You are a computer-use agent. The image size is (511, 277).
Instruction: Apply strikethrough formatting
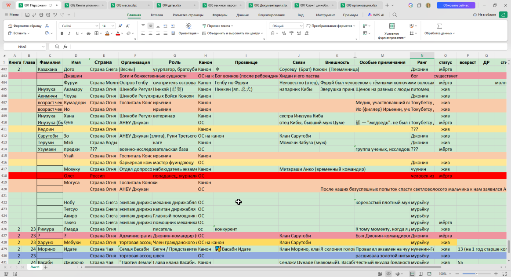(88, 33)
